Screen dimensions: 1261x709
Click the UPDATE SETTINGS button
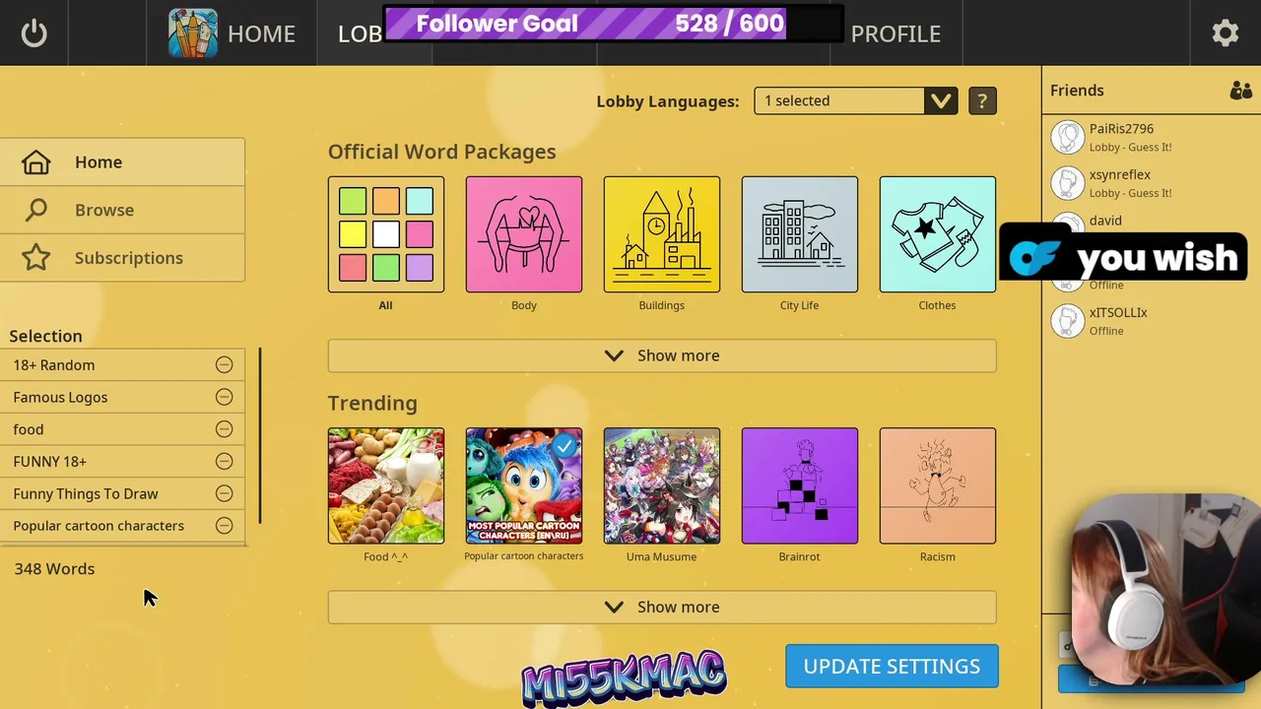point(892,667)
